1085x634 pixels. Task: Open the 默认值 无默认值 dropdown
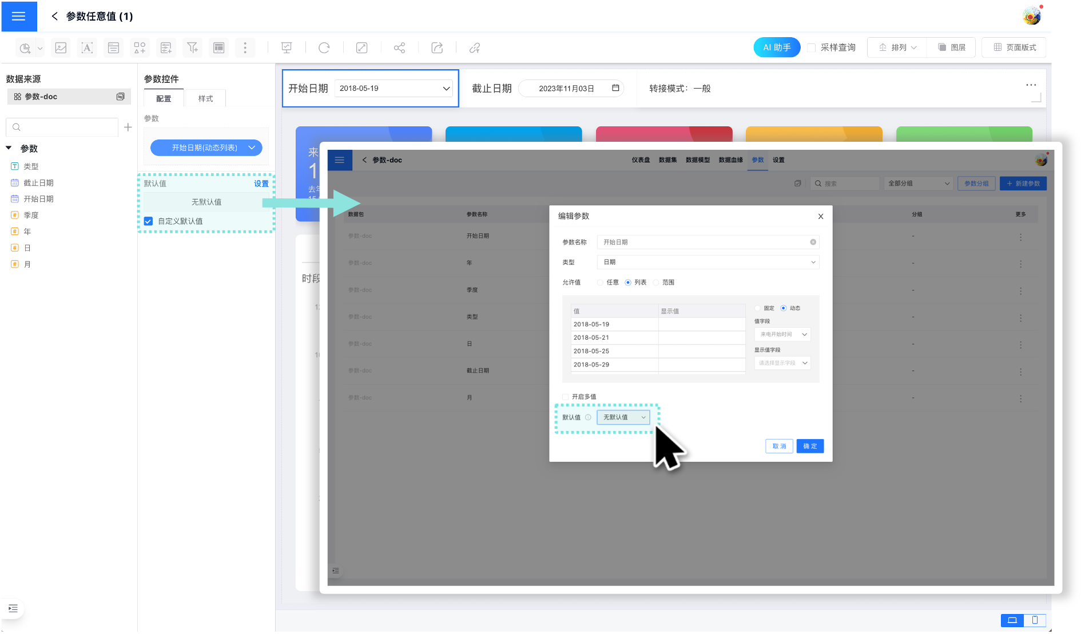click(x=623, y=417)
